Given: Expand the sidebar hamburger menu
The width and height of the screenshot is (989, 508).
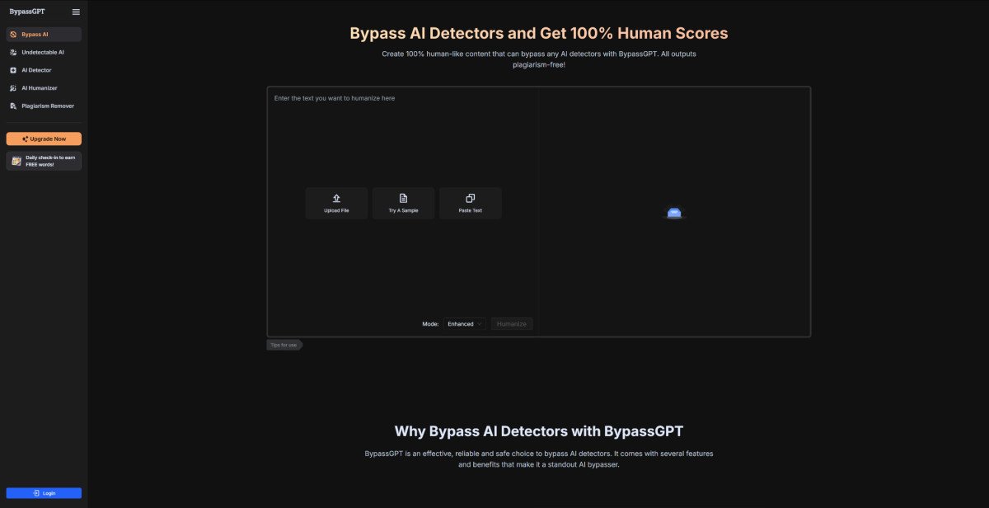Looking at the screenshot, I should (x=75, y=11).
